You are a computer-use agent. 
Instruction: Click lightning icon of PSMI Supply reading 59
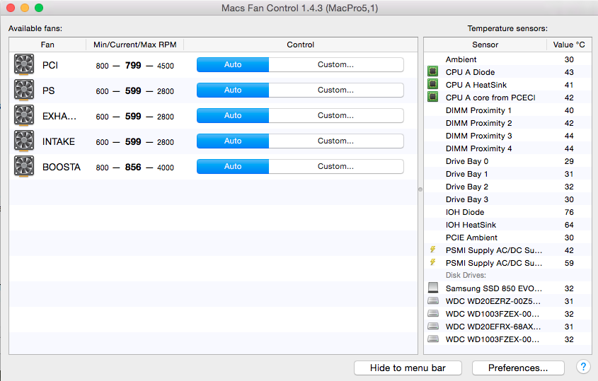433,262
